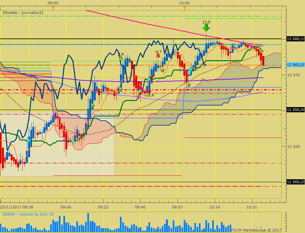
Task: Click the 10:14 time axis label
Action: 214,207
